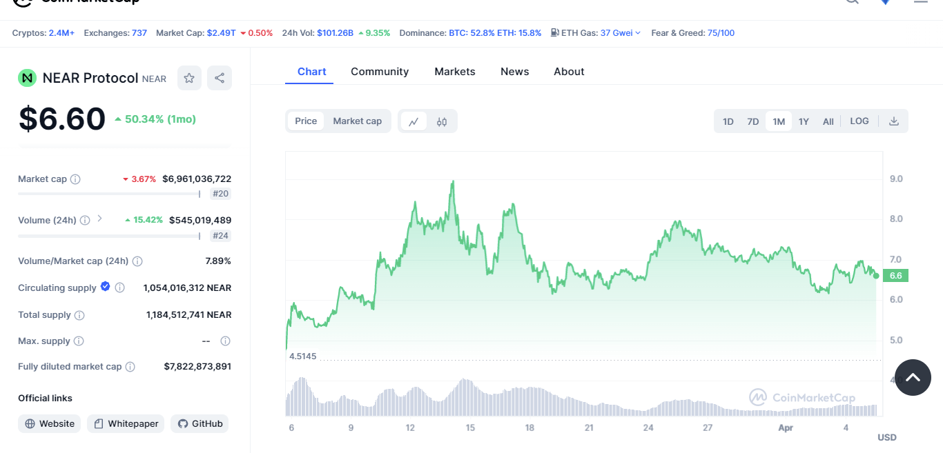Click 1,184,512,741 NEAR total supply value

point(188,314)
